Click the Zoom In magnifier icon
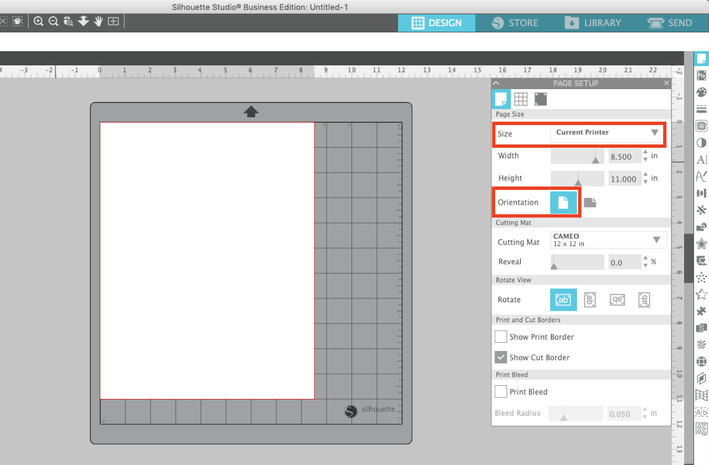Screen dimensions: 709x465 point(39,21)
